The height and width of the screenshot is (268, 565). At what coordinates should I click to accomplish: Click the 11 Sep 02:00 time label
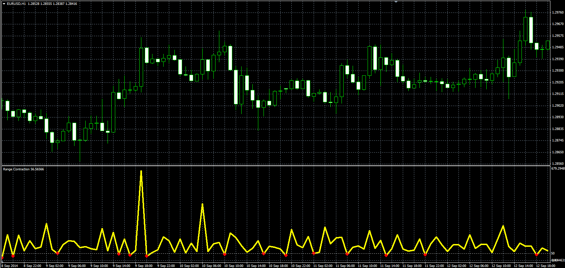(x=323, y=266)
